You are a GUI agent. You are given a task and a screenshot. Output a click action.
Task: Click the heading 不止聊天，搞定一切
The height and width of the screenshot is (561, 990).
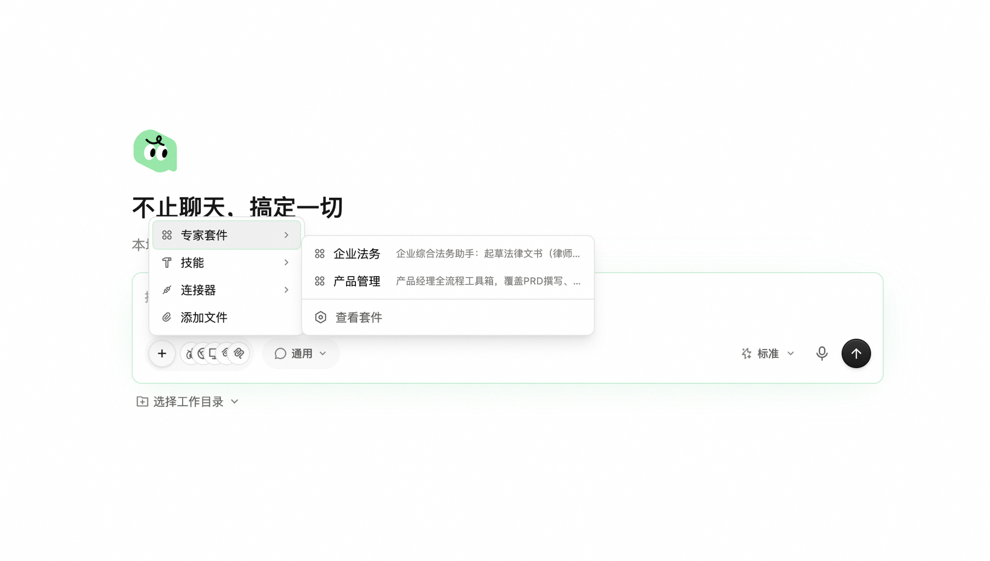238,207
